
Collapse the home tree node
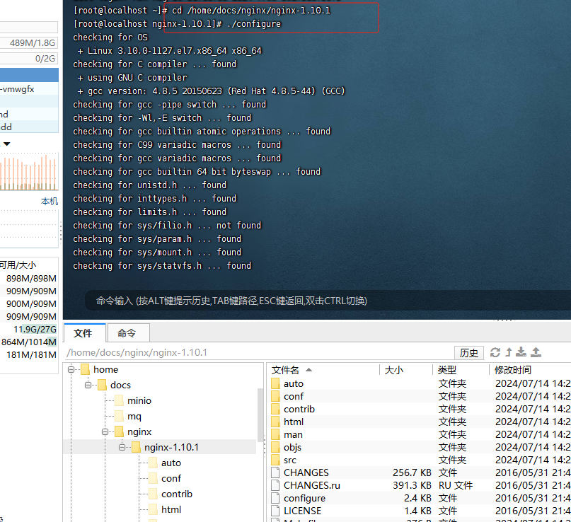[x=71, y=369]
